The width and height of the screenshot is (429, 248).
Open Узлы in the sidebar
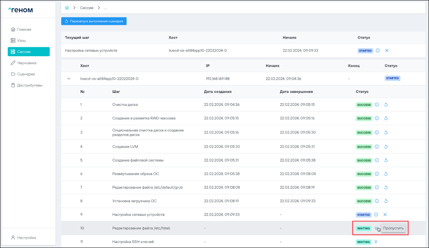click(x=21, y=41)
